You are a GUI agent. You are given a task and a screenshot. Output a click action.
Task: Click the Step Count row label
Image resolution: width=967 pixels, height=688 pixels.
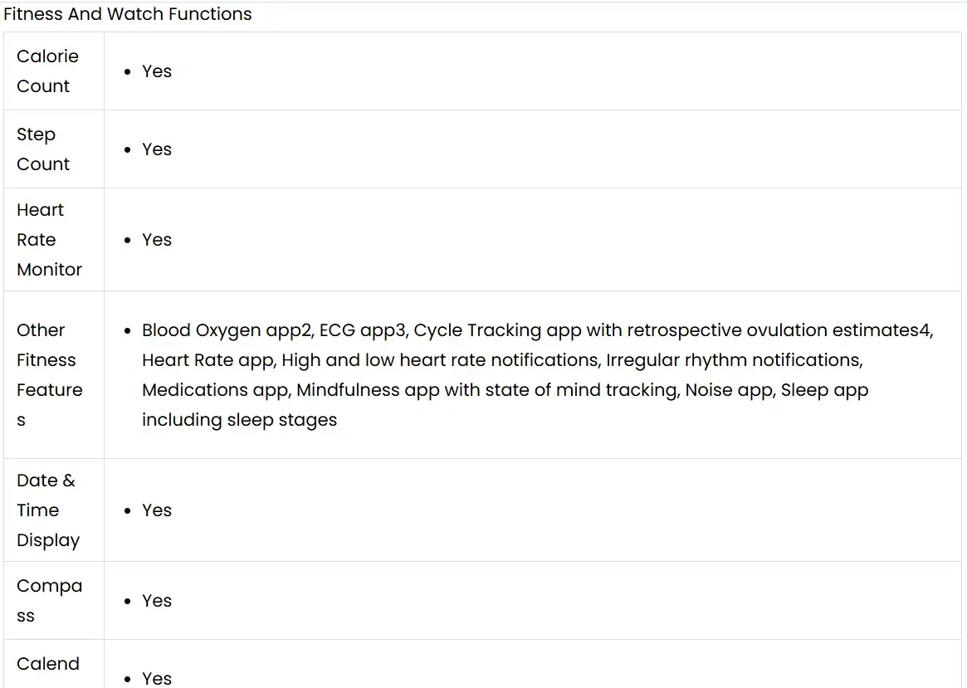point(43,149)
